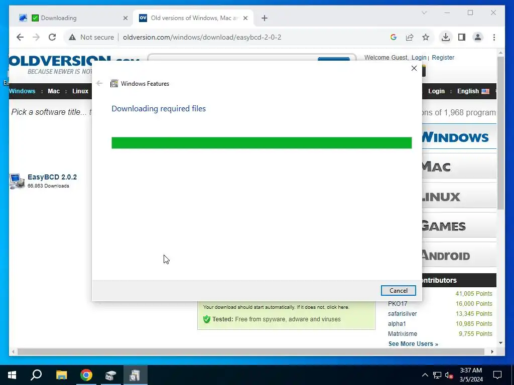Open Windows Features taskbar icon
Viewport: 514px width, 385px height.
(135, 375)
